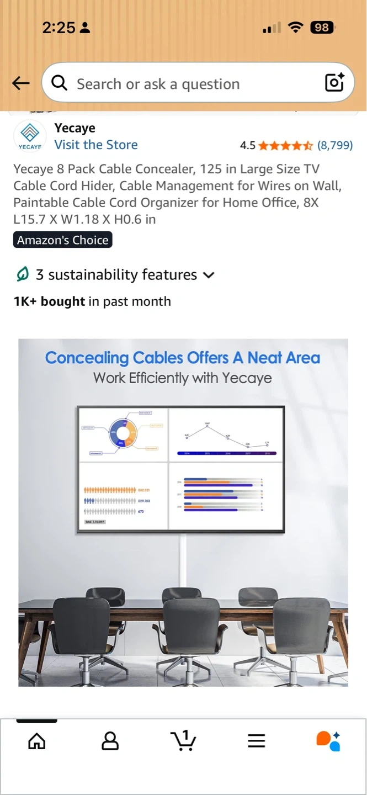Open the shopping cart icon

click(184, 740)
